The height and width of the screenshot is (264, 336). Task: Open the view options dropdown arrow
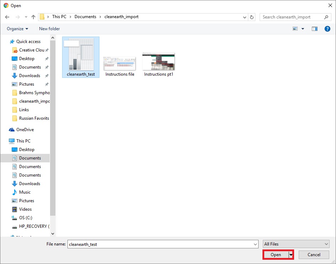coord(303,29)
